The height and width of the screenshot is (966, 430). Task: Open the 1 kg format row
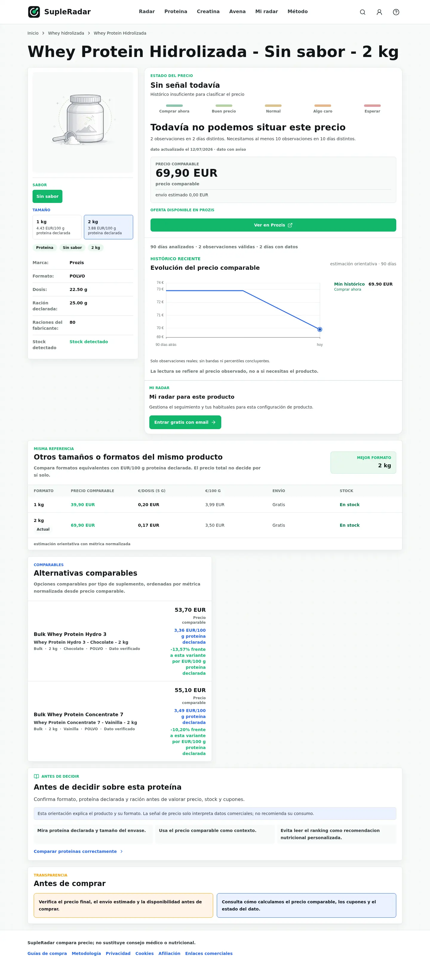coord(215,505)
